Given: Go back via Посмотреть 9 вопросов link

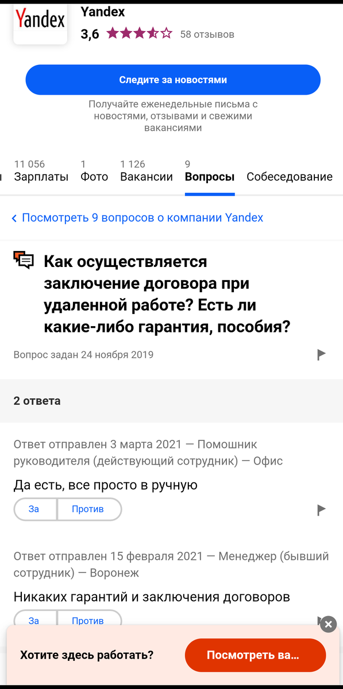Looking at the screenshot, I should tap(142, 218).
